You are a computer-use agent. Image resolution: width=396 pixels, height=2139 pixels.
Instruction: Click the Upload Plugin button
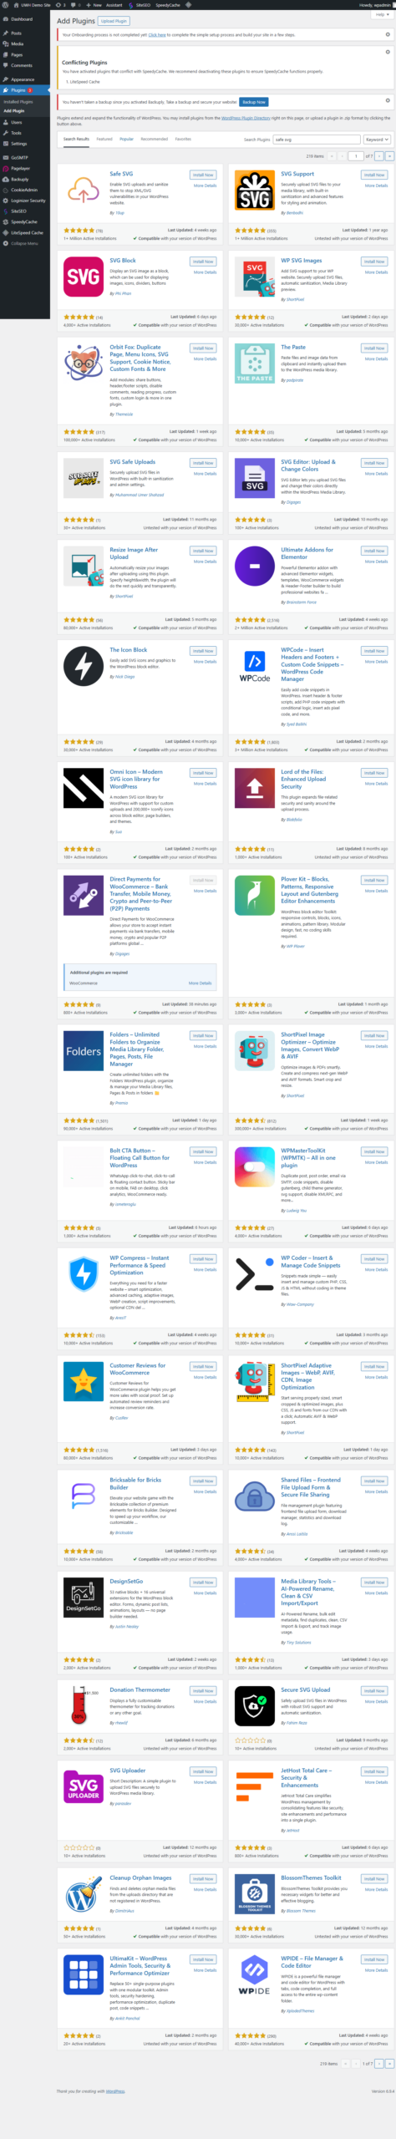pos(114,21)
